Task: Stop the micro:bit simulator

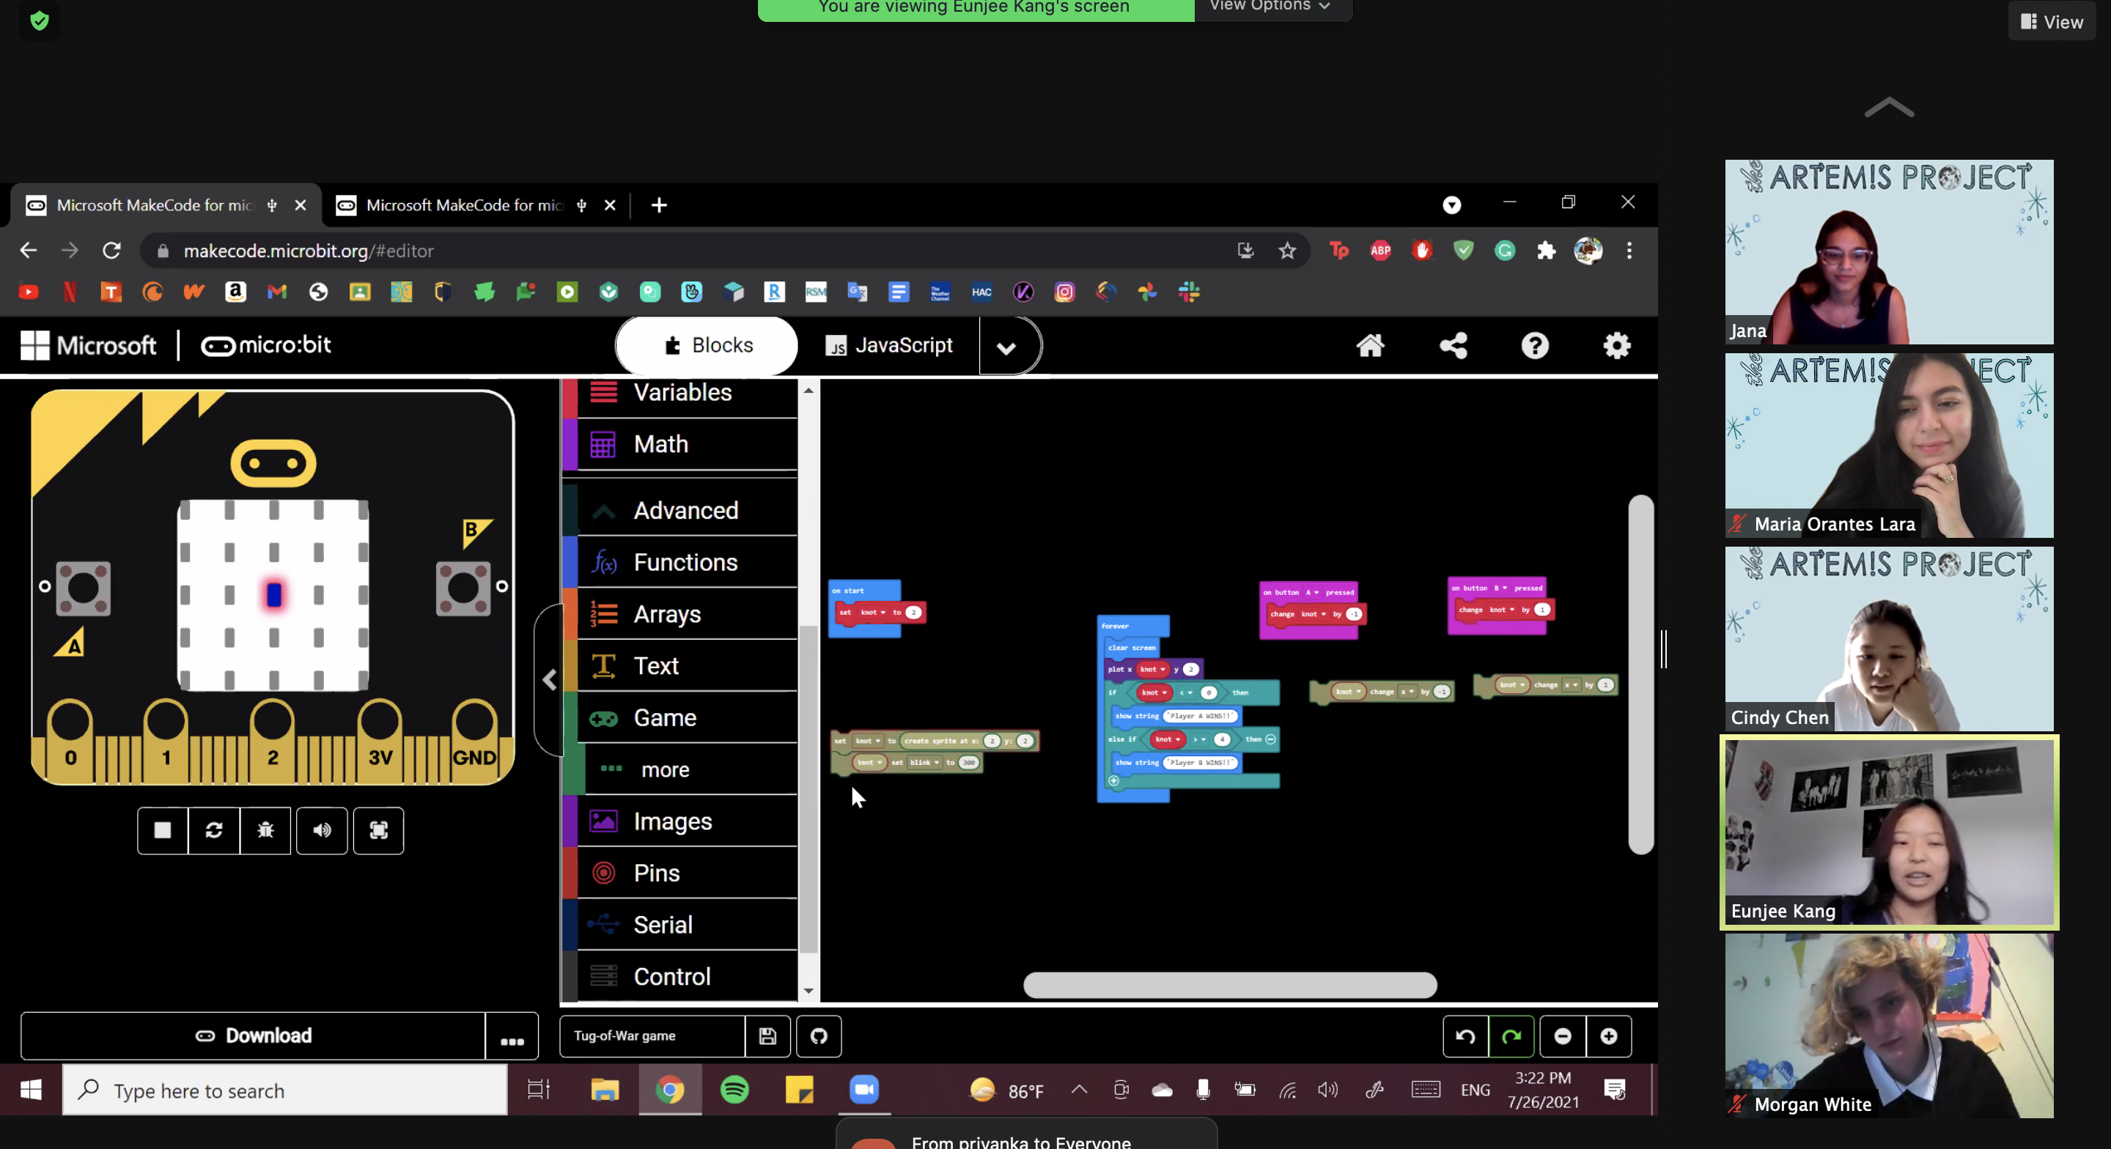Action: 162,830
